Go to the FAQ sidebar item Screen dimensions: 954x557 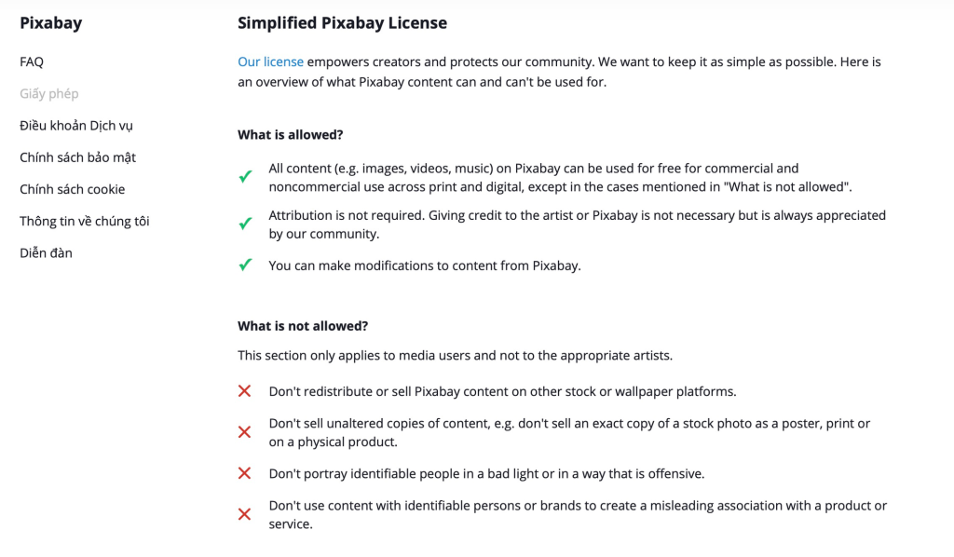click(x=32, y=61)
